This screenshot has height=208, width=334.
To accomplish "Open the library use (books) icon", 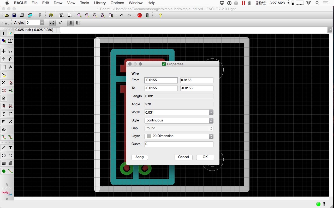I will pyautogui.click(x=51, y=15).
